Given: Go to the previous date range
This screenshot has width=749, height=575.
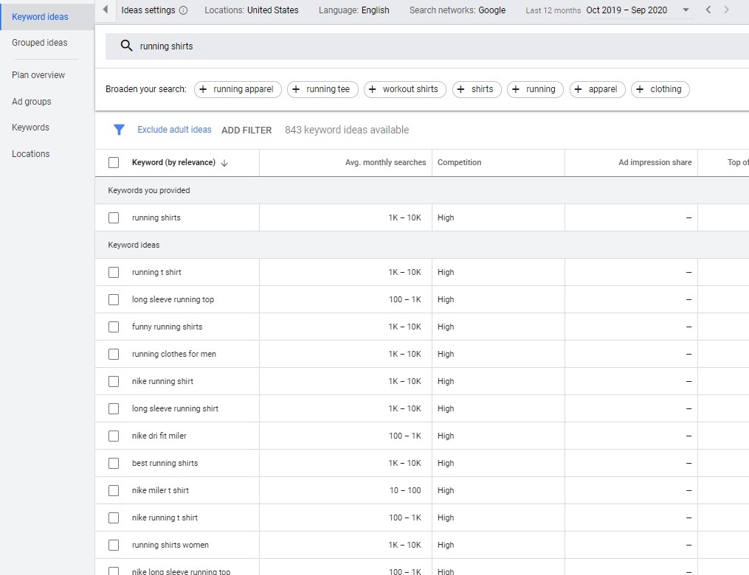Looking at the screenshot, I should pyautogui.click(x=708, y=10).
